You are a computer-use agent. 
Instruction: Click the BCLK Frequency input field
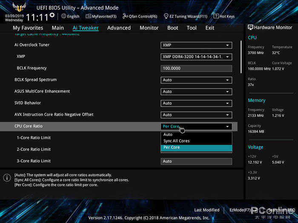pyautogui.click(x=196, y=68)
